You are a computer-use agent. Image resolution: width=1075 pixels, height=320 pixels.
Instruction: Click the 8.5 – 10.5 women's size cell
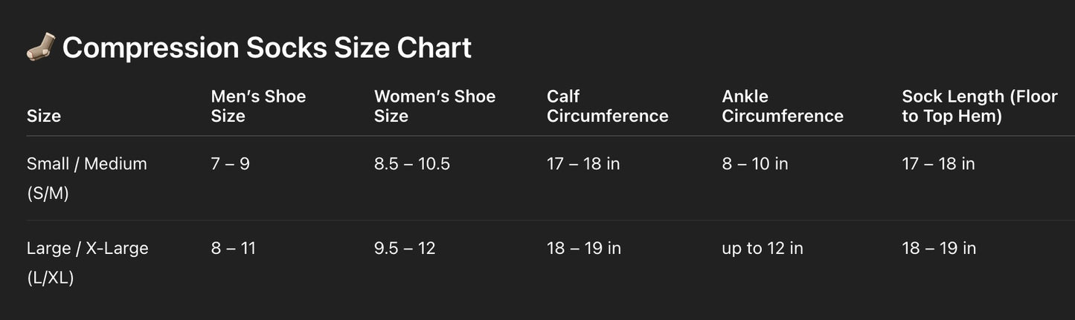tap(411, 163)
